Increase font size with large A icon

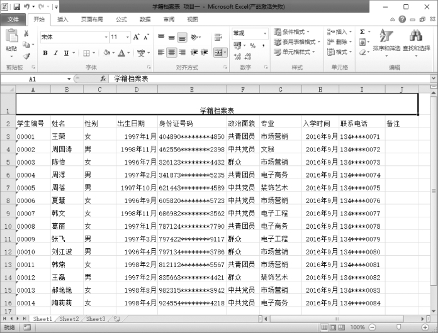coord(137,37)
